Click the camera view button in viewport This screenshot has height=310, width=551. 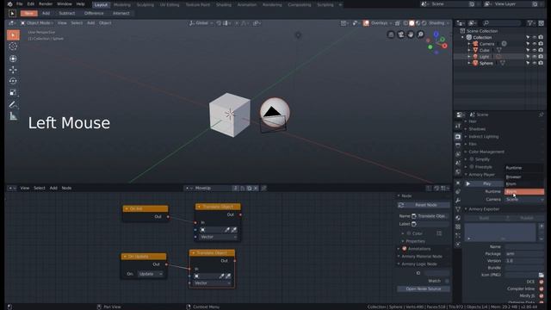click(x=401, y=34)
